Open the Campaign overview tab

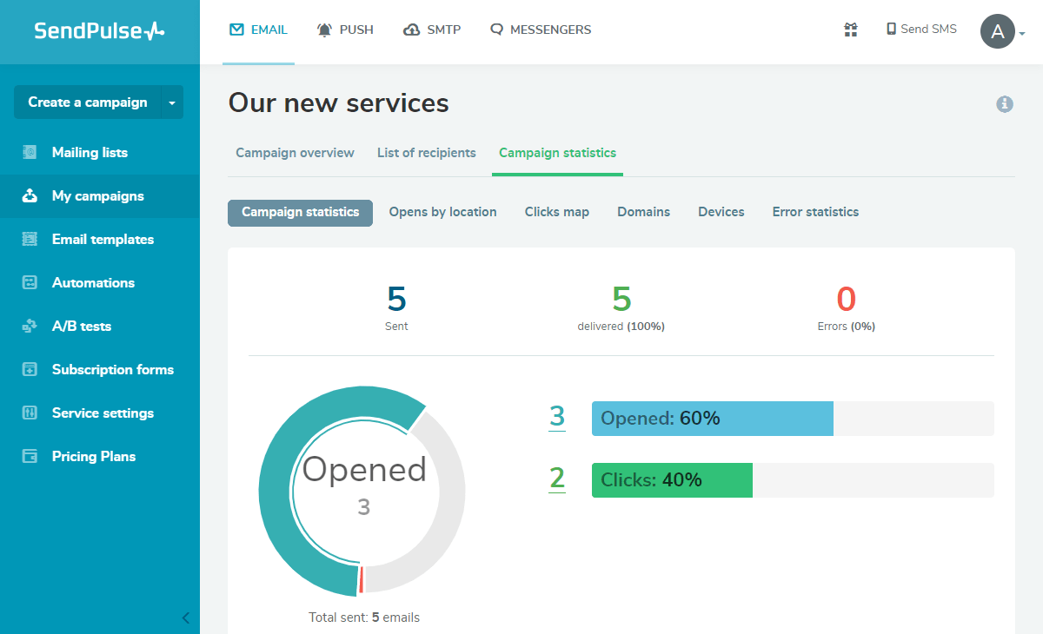click(x=295, y=152)
